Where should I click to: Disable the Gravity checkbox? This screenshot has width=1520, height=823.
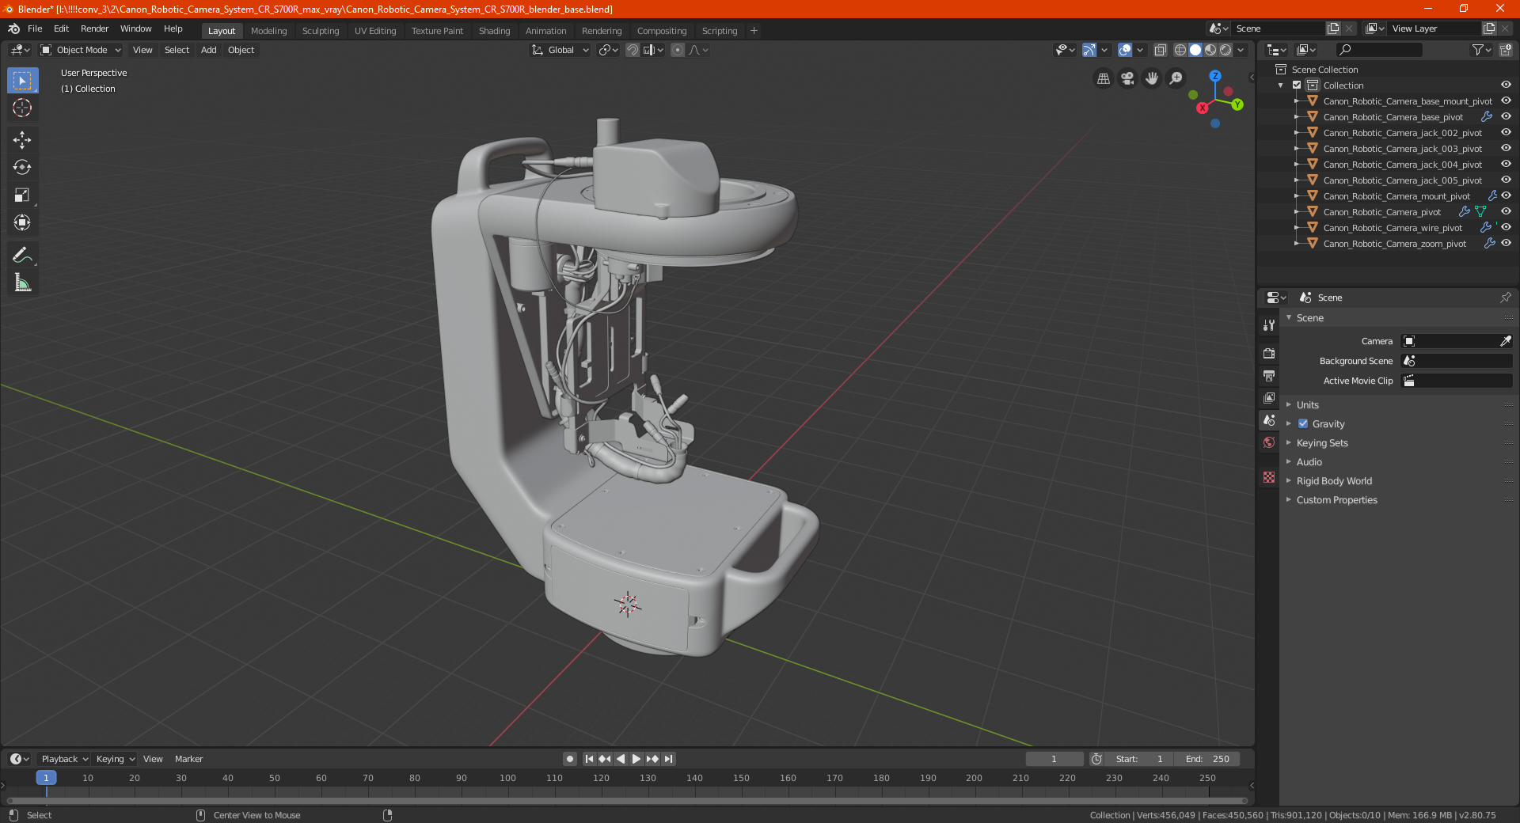pyautogui.click(x=1303, y=424)
